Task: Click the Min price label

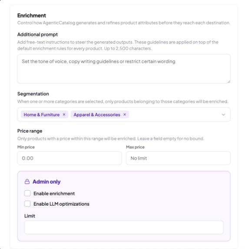Action: point(26,147)
